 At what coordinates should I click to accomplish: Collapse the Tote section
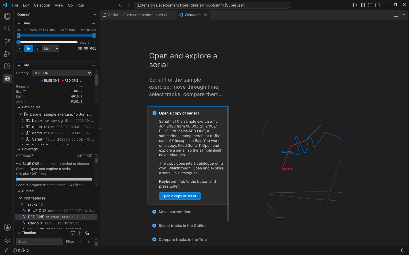click(19, 65)
